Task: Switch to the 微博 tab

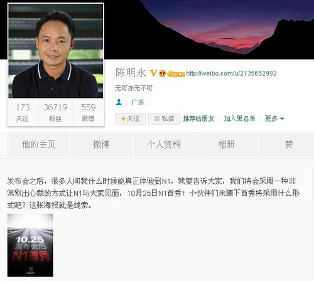Action: pos(101,145)
